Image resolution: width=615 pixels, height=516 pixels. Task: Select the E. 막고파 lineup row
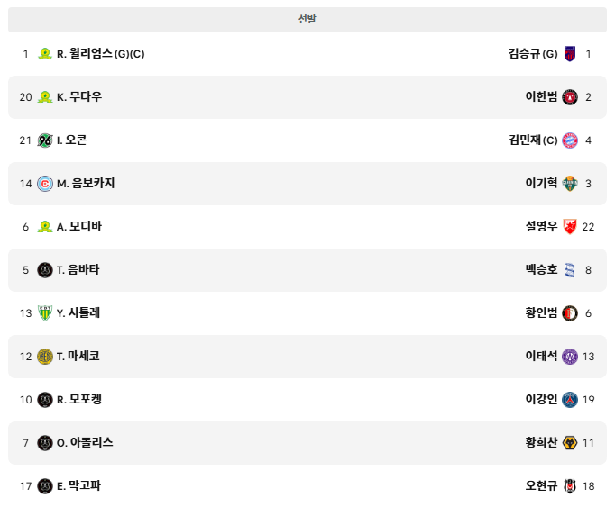[x=307, y=486]
